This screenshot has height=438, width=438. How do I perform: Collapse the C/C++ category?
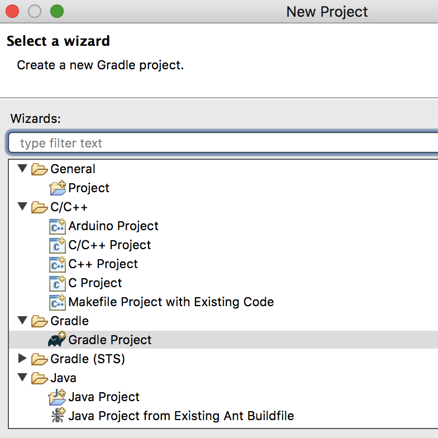(x=22, y=206)
